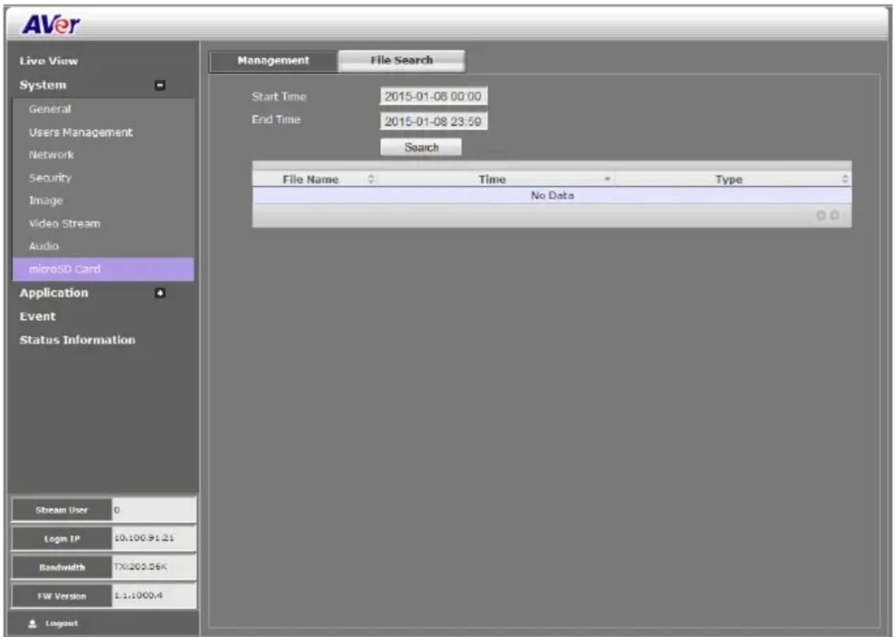Click the Bandwidth TX value
This screenshot has height=637, width=895.
(153, 566)
